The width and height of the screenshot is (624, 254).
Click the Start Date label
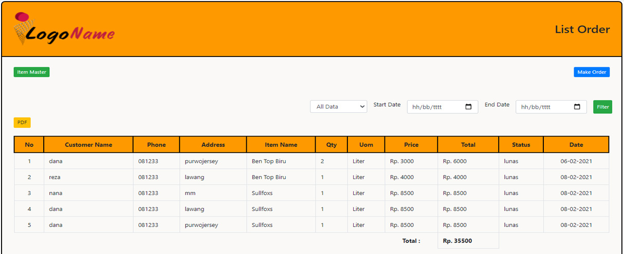[x=387, y=105]
